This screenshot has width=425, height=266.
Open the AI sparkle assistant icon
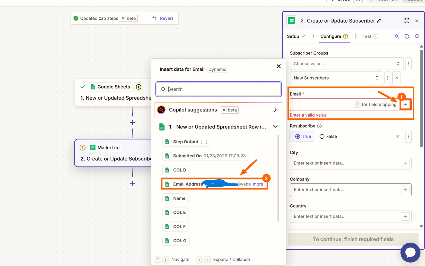(397, 36)
